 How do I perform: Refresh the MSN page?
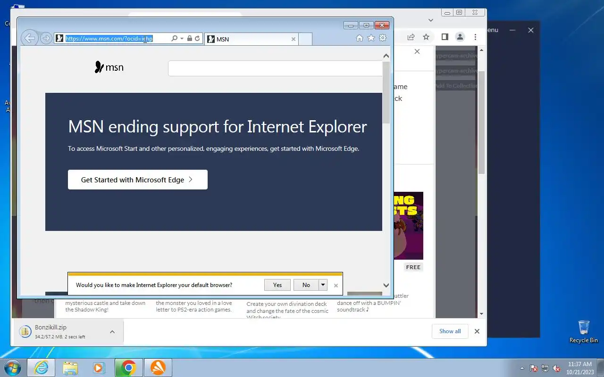(x=197, y=38)
